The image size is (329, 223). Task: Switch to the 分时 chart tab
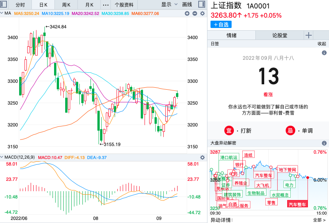tap(20, 5)
